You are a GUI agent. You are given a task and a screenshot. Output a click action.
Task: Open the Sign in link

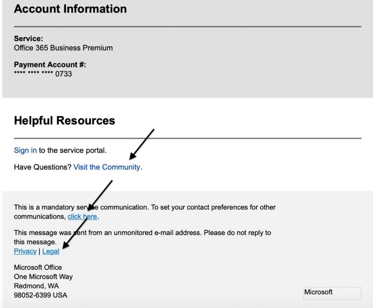point(25,150)
